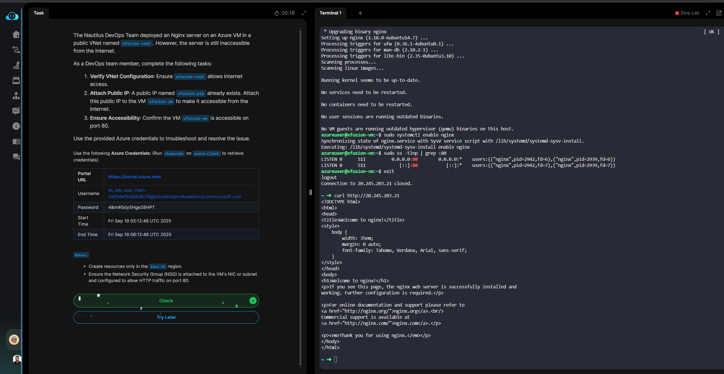
Task: Open the calendar notepad sidebar icon
Action: [16, 80]
